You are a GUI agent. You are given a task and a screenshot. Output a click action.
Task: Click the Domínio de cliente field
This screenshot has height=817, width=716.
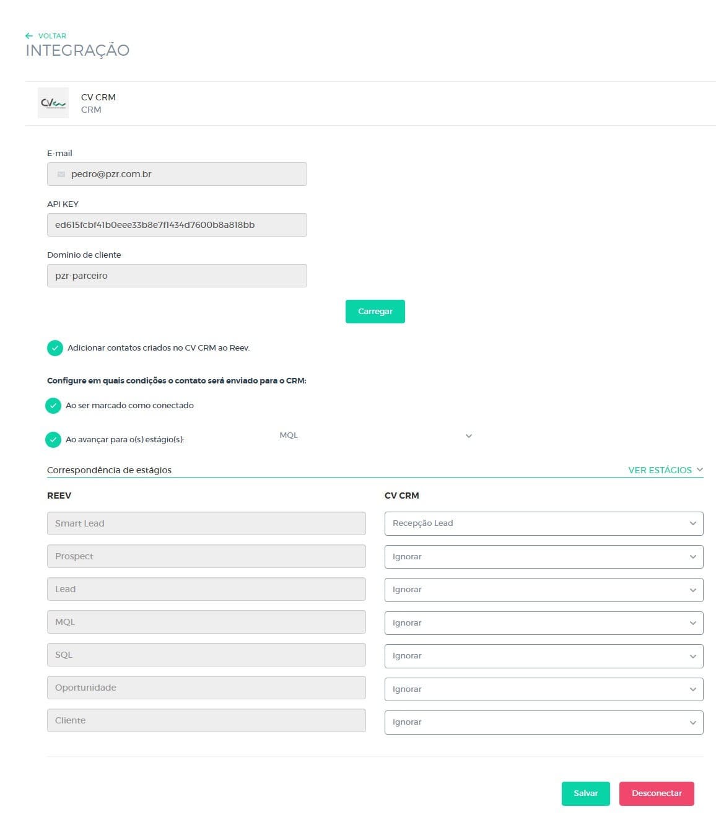(x=177, y=276)
